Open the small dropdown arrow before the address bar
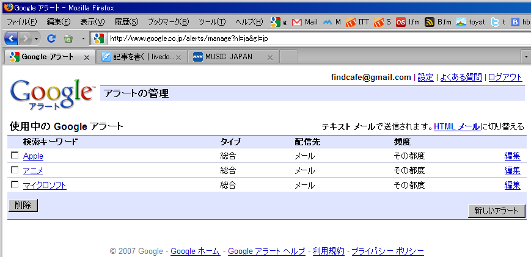Screen dimensions: 531x257 click(84, 39)
